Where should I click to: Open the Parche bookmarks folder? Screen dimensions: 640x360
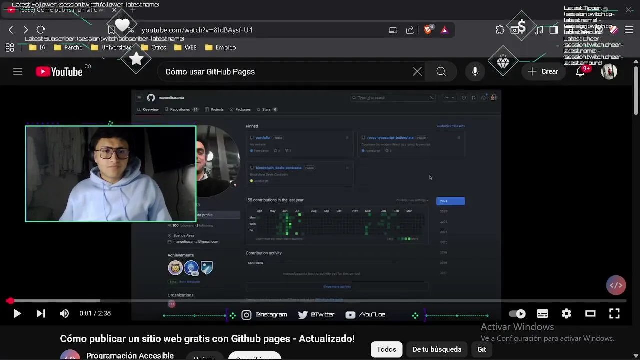tap(68, 48)
